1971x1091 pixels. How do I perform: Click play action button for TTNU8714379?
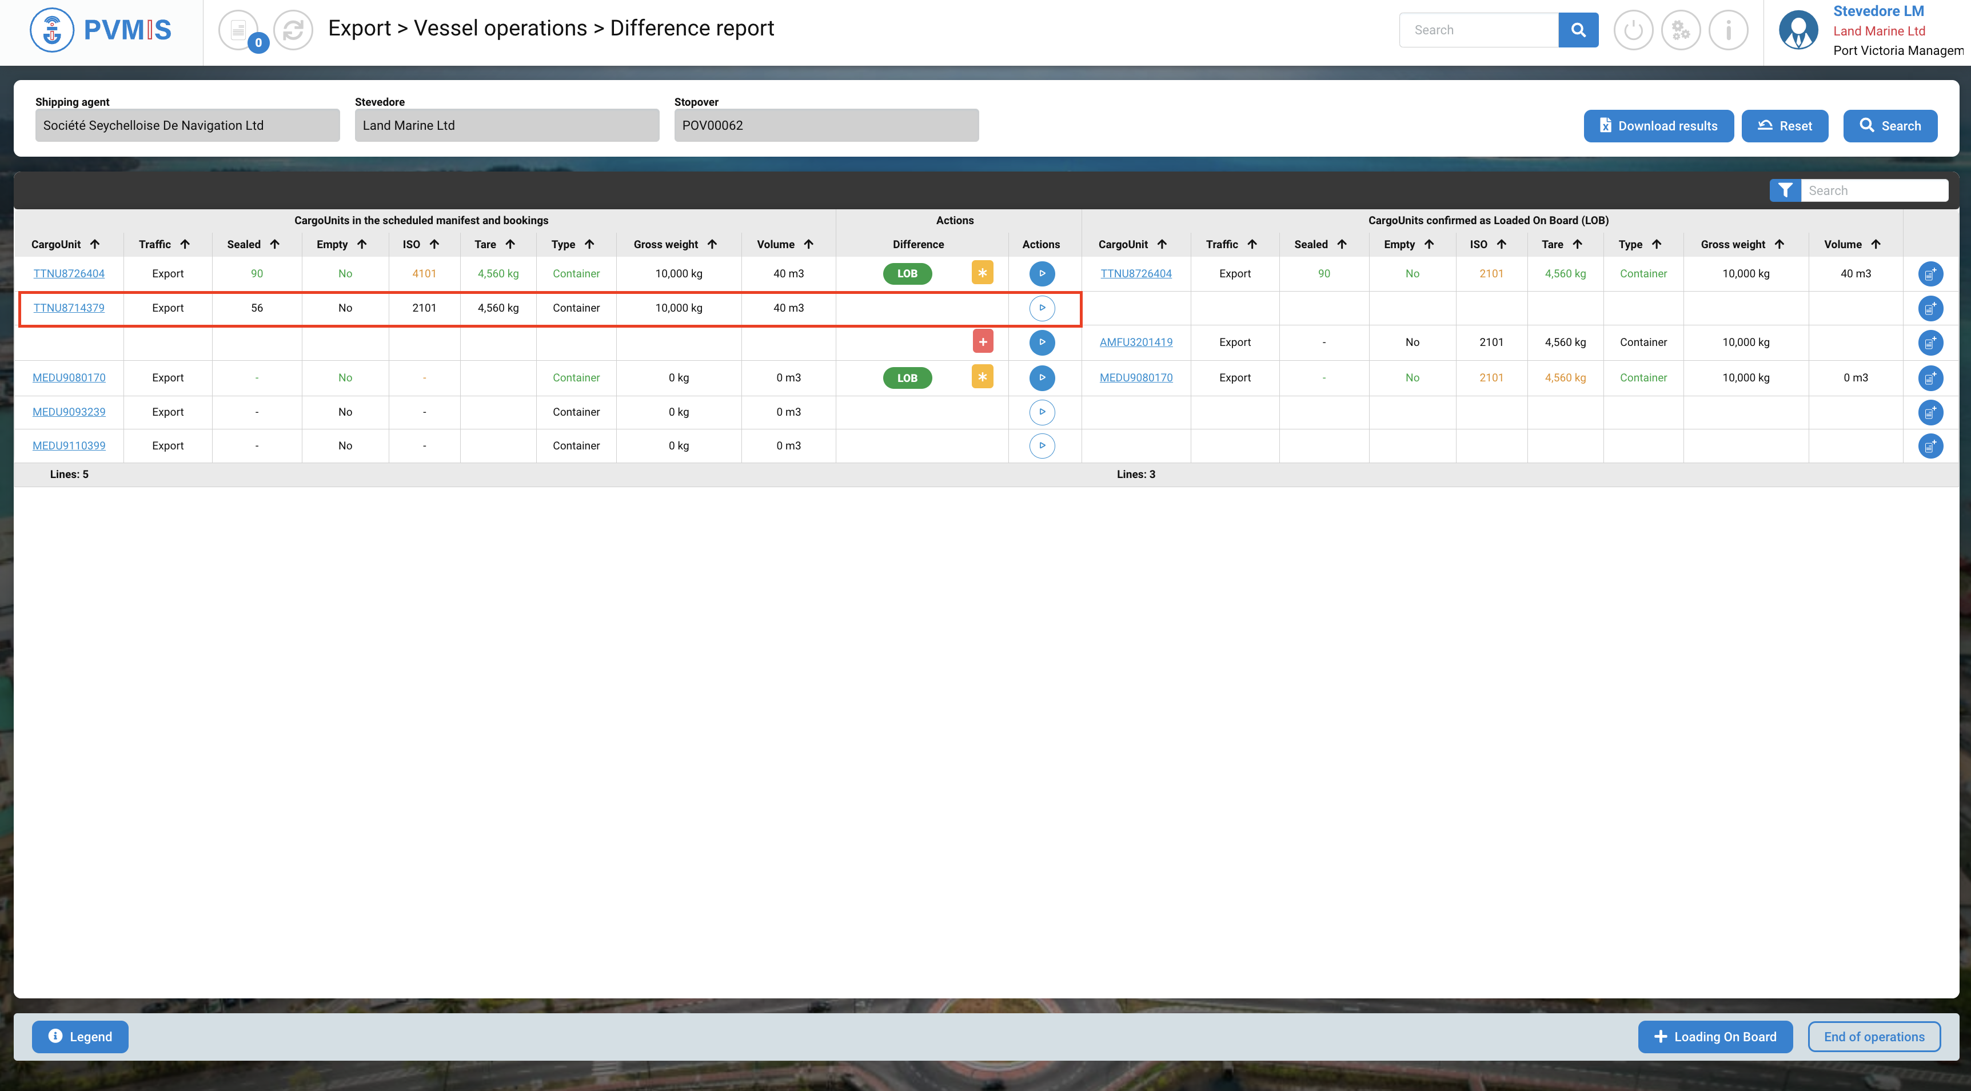pyautogui.click(x=1042, y=308)
